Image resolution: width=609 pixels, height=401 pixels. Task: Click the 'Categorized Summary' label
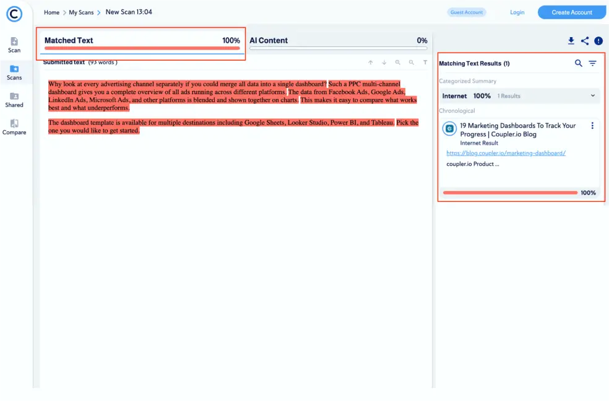click(468, 81)
